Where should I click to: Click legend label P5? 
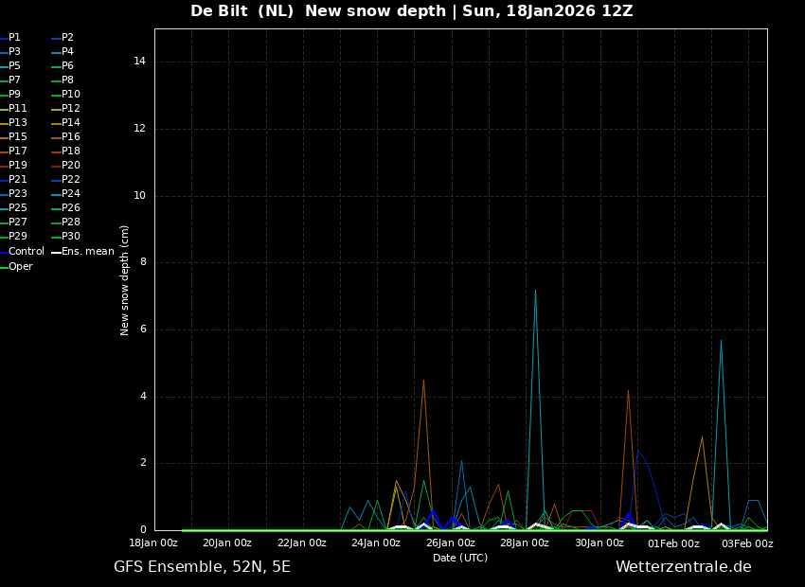(x=10, y=66)
